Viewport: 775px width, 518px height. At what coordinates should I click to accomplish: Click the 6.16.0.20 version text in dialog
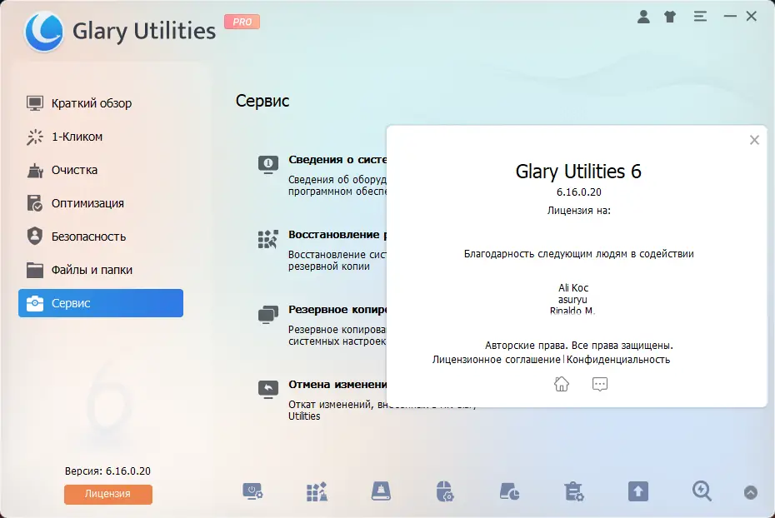point(579,192)
